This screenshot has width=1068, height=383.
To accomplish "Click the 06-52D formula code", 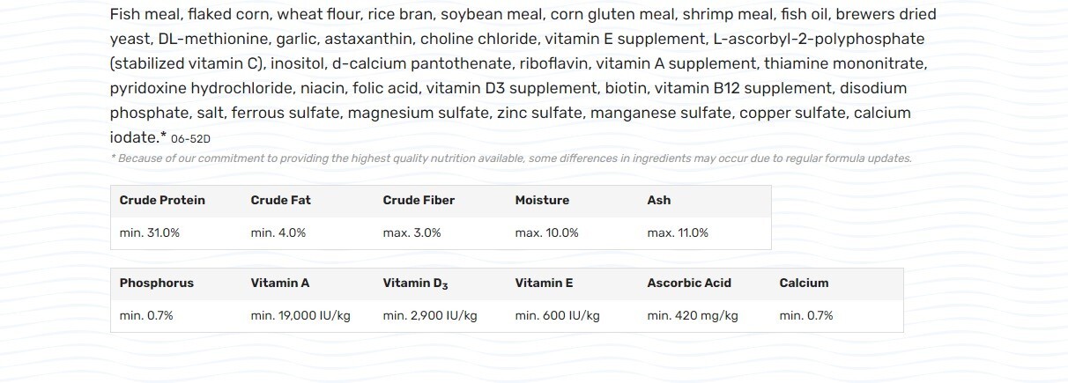I will pyautogui.click(x=190, y=139).
